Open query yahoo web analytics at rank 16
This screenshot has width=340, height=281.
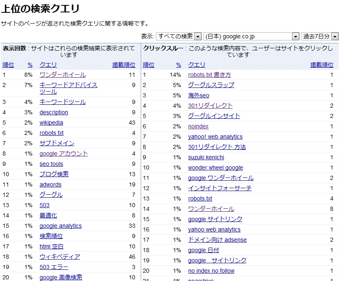[214, 229]
